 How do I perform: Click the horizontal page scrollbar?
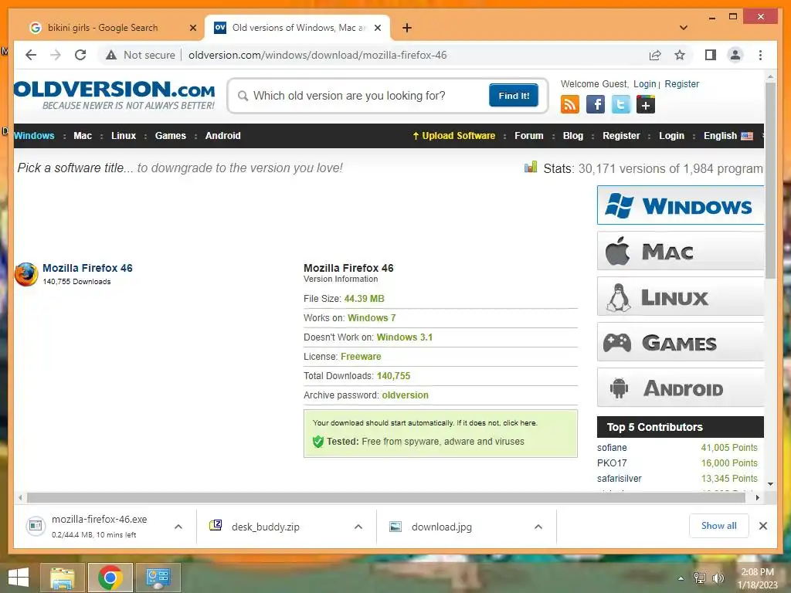tap(386, 498)
